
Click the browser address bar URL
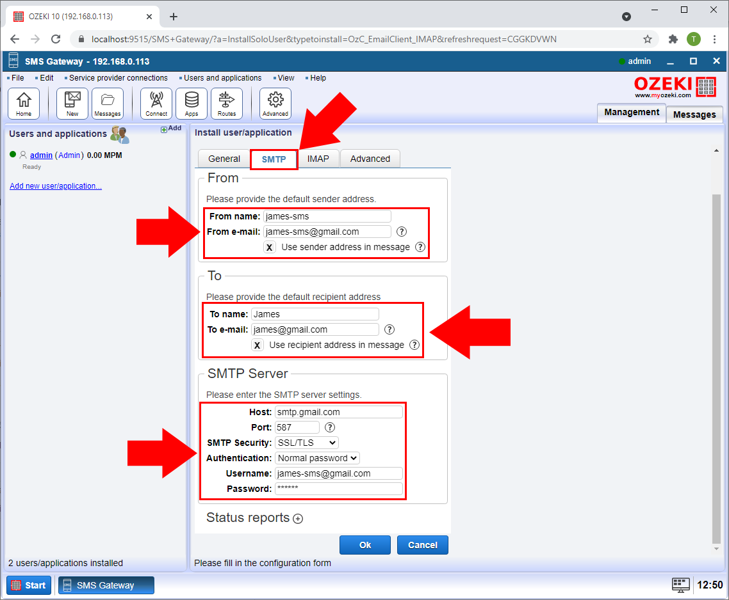[x=324, y=39]
